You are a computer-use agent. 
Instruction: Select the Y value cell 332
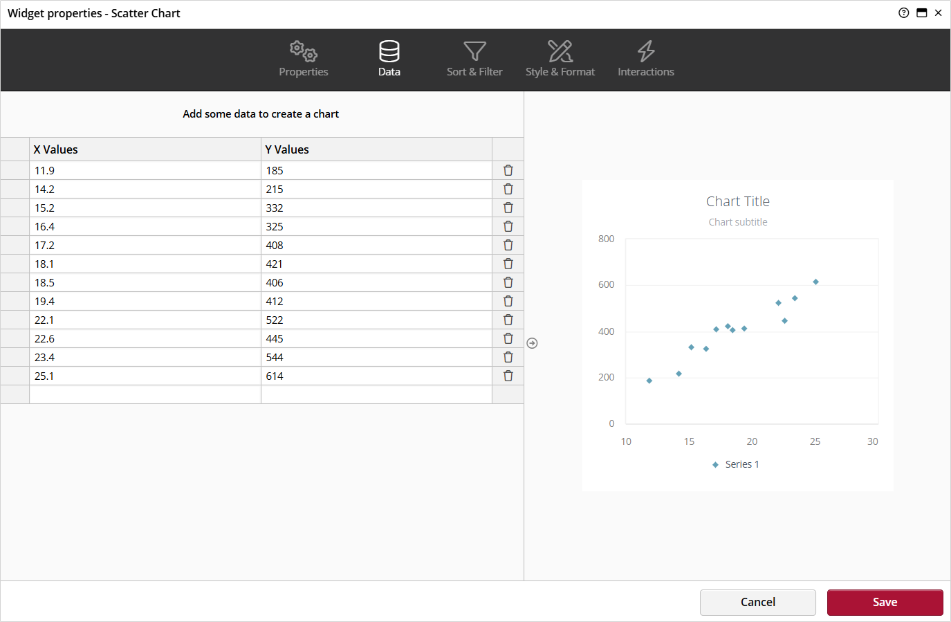coord(376,208)
